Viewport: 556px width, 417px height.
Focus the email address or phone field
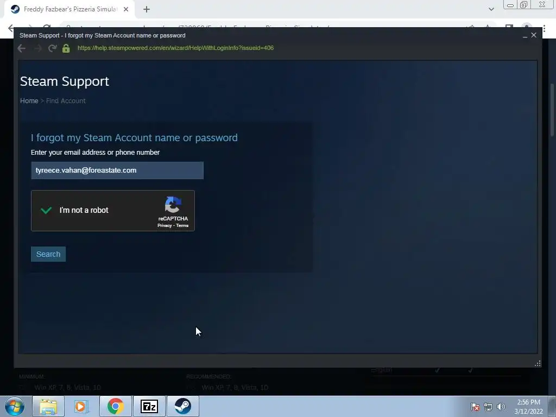tap(117, 170)
